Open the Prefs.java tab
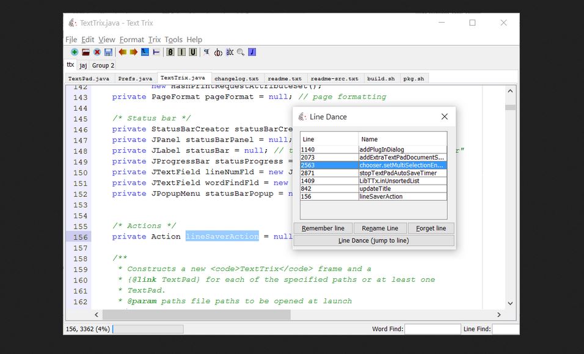Image resolution: width=584 pixels, height=354 pixels. (135, 79)
